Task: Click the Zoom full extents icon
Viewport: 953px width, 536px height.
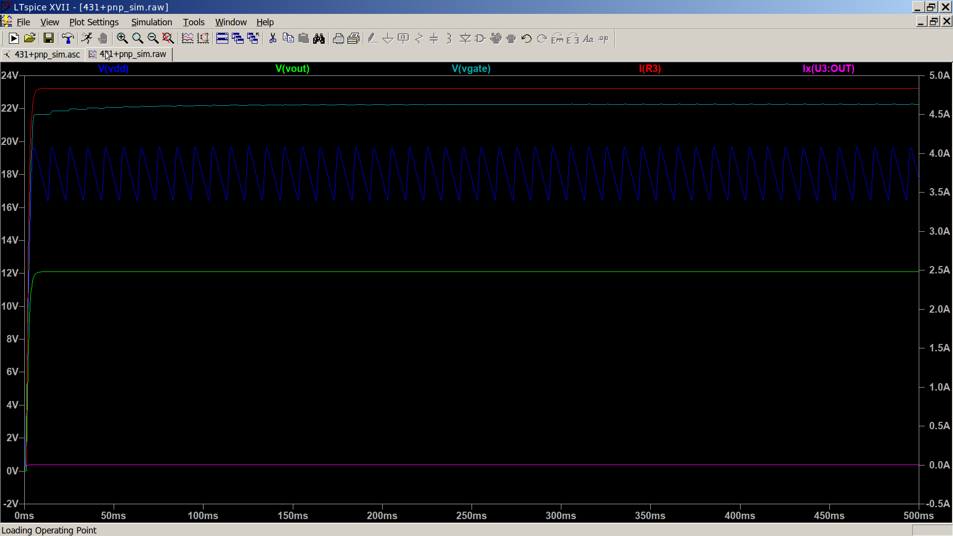Action: click(168, 38)
